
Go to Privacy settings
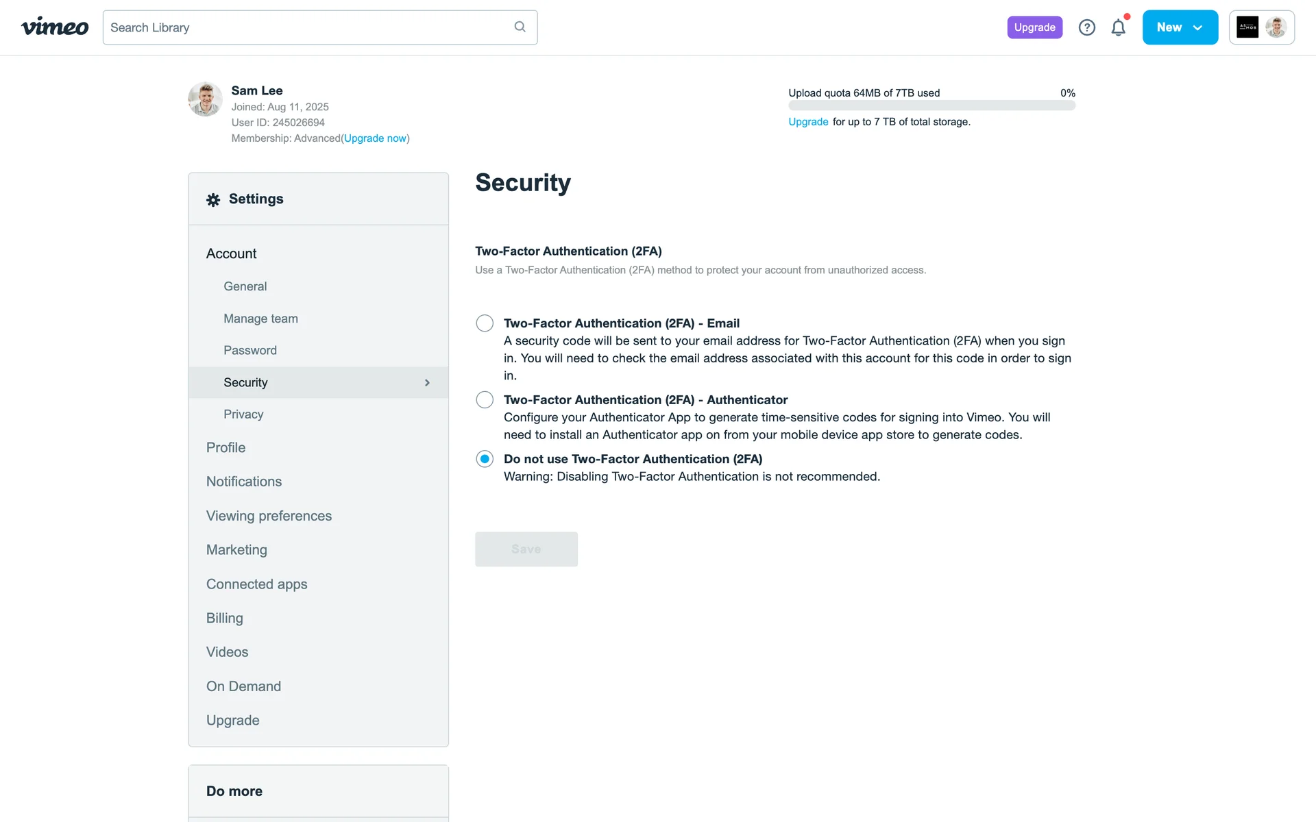(243, 414)
